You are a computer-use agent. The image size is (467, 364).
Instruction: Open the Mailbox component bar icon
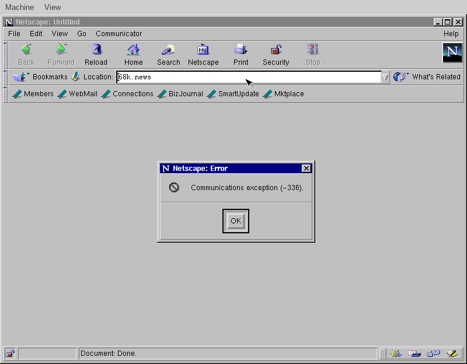coord(414,353)
